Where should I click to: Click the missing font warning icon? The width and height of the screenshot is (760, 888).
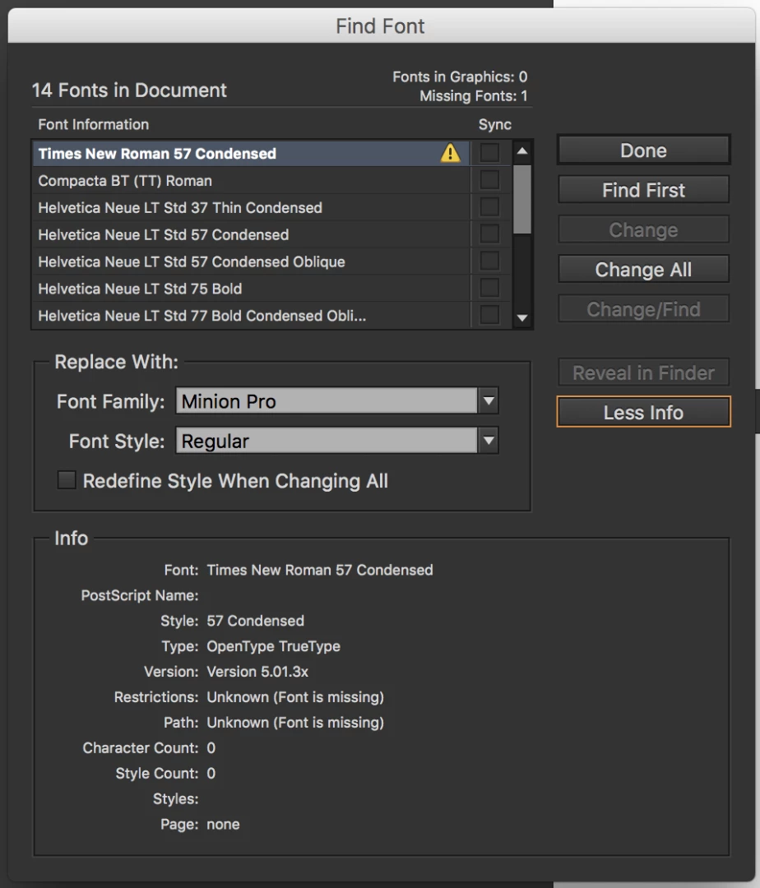[450, 153]
